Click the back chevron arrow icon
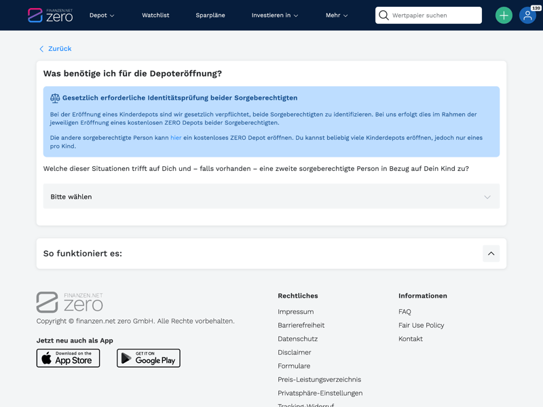 (x=41, y=49)
